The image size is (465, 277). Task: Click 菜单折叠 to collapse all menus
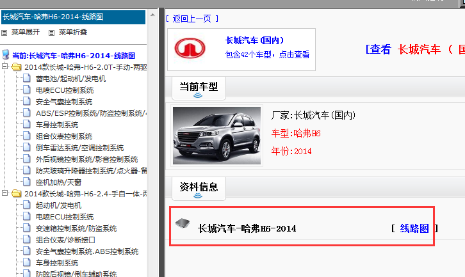pos(73,32)
